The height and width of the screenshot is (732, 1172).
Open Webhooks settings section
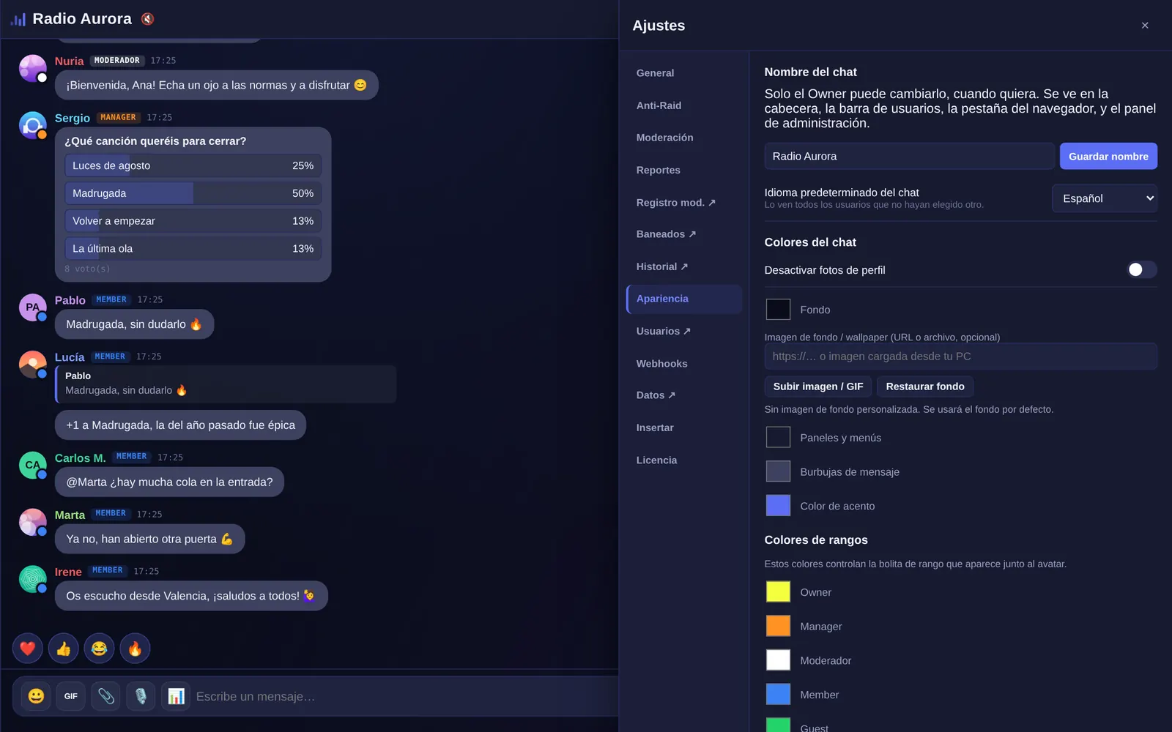[684, 364]
